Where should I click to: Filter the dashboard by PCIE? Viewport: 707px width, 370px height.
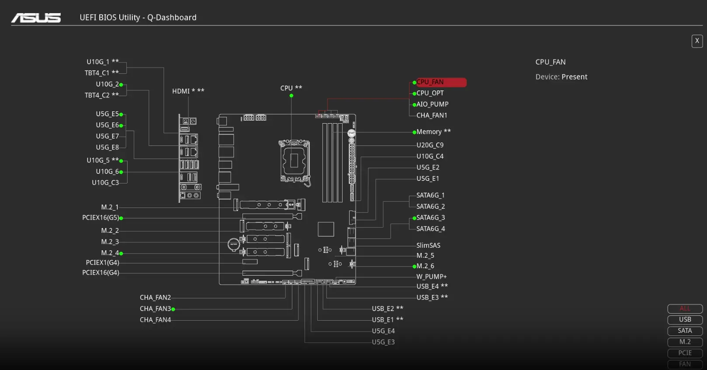tap(684, 353)
